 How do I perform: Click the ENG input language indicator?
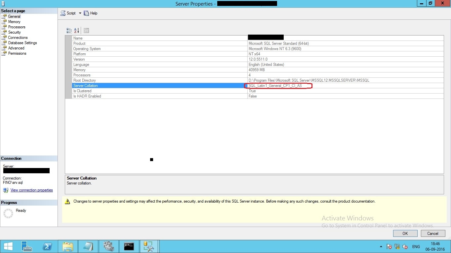pos(416,246)
